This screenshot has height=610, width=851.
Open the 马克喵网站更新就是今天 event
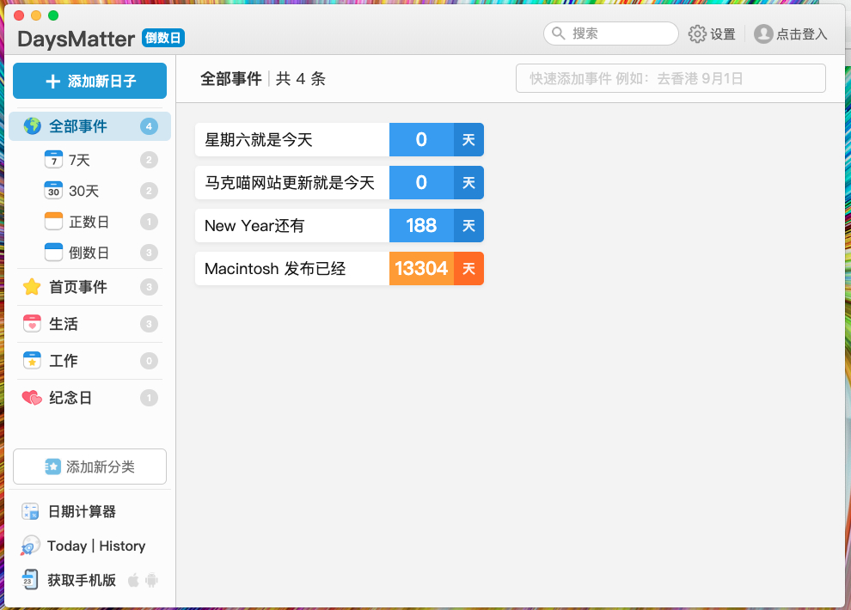pyautogui.click(x=340, y=183)
